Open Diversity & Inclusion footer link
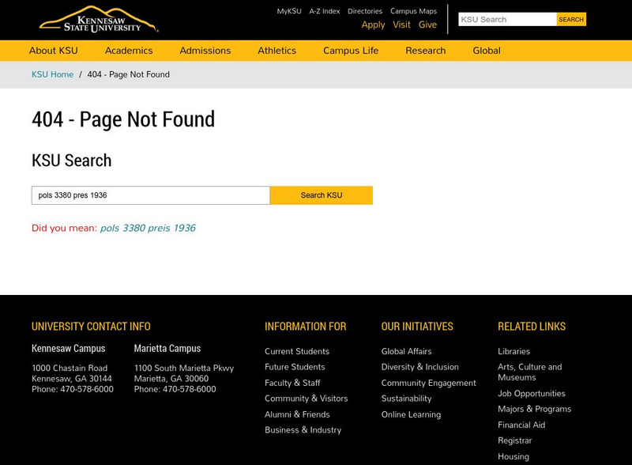The width and height of the screenshot is (632, 465). [420, 367]
